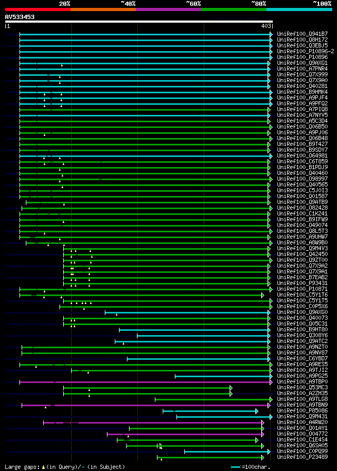Click the green ~80% identity legend segment
The width and height of the screenshot is (337, 471).
(x=234, y=9)
